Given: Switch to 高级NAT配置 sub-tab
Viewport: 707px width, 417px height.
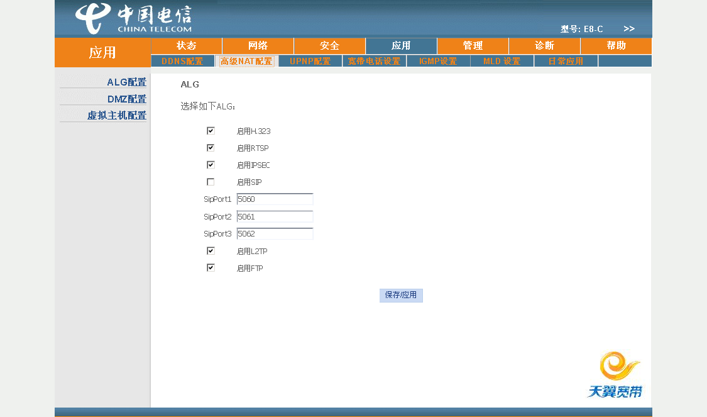Looking at the screenshot, I should pos(246,61).
